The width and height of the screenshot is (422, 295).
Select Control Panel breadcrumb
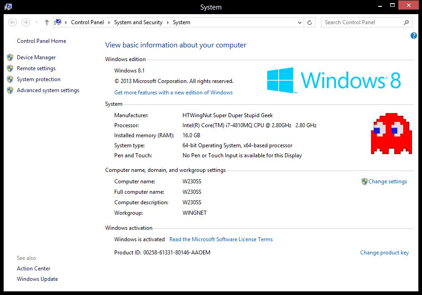(x=87, y=22)
